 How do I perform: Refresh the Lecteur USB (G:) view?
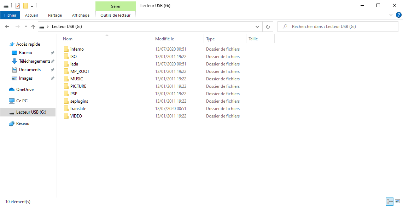point(268,27)
